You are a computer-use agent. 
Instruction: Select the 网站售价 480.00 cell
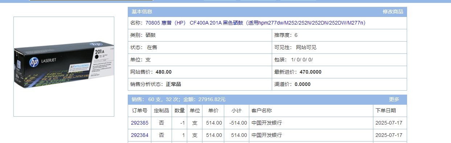pyautogui.click(x=200, y=72)
